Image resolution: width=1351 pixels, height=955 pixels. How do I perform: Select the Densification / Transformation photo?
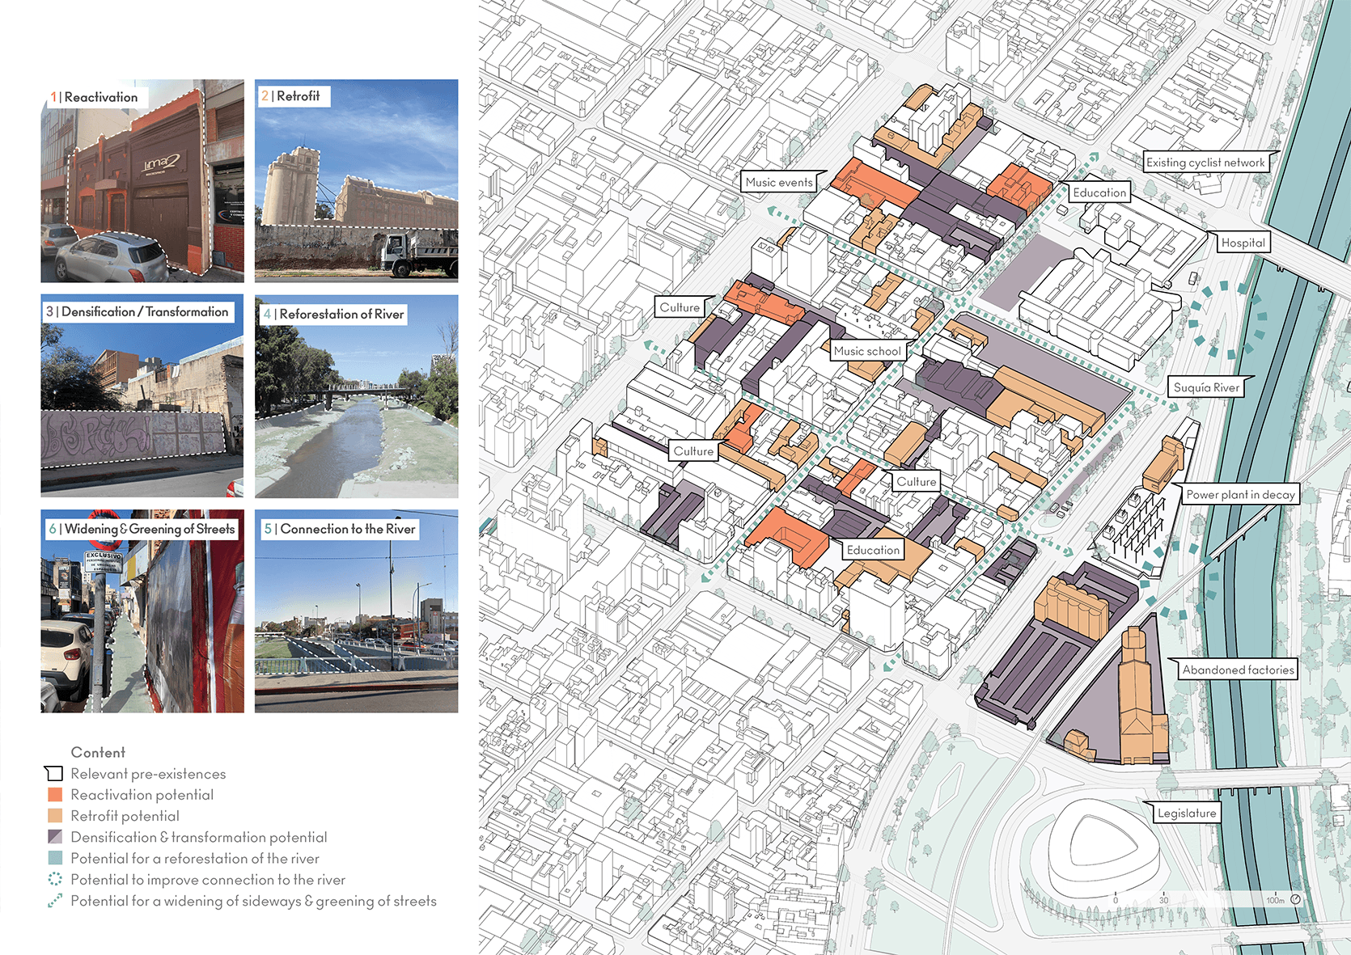coord(142,395)
